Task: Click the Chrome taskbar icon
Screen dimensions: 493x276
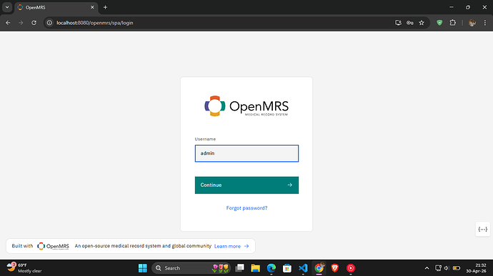Action: (x=319, y=268)
